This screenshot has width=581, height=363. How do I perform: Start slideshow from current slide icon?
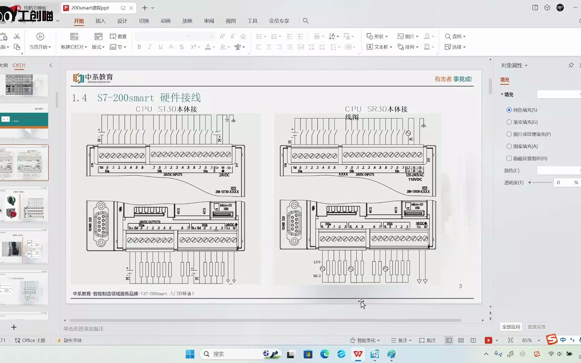(40, 37)
